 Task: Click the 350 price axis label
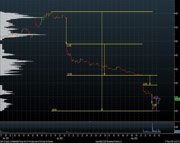pos(176,83)
